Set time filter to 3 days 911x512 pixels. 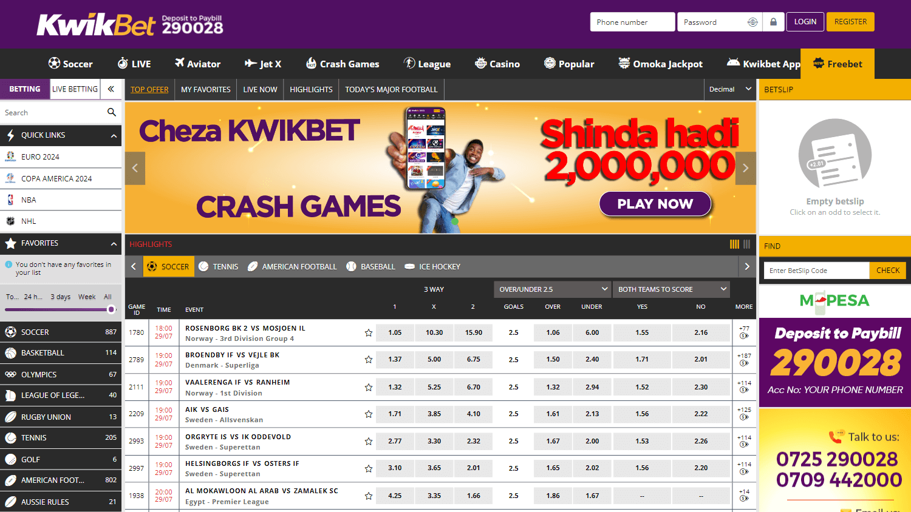[x=60, y=297]
